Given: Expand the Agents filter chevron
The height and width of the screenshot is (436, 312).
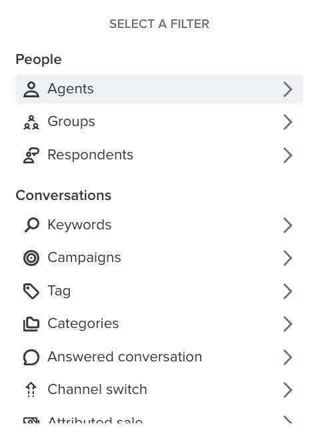Looking at the screenshot, I should coord(287,89).
